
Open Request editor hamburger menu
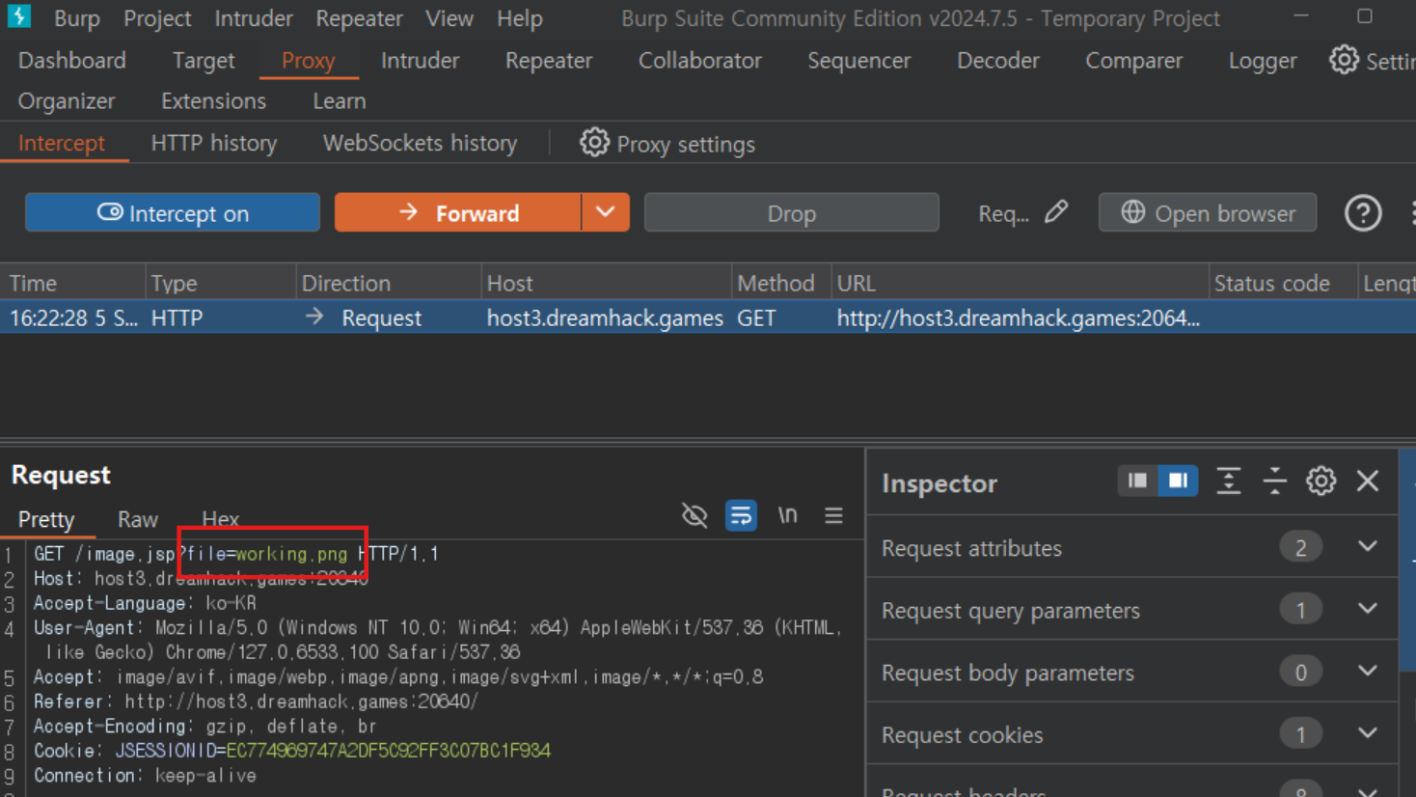point(834,515)
